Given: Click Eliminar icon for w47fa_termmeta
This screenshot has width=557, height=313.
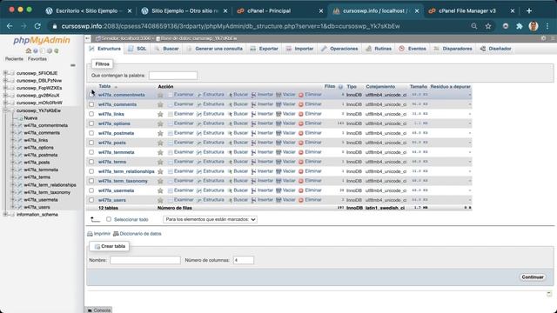Looking at the screenshot, I should (x=301, y=152).
